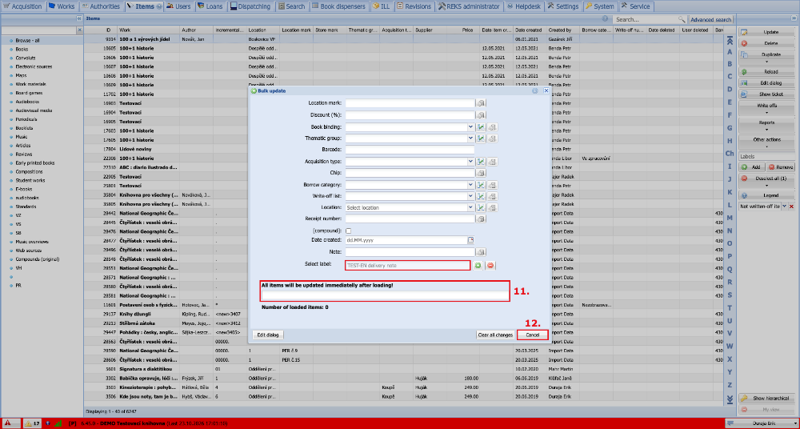The width and height of the screenshot is (800, 429).
Task: Click the gray icon beside Discount (%) field
Action: [x=481, y=115]
